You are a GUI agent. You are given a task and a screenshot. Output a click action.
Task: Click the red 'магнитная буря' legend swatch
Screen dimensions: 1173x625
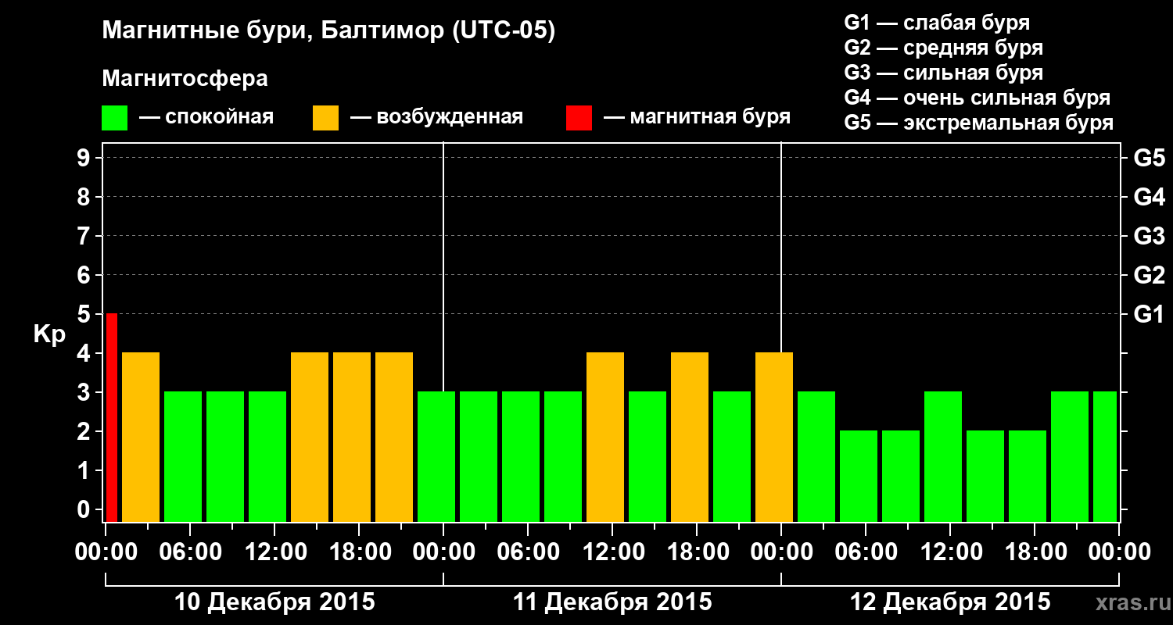point(579,118)
